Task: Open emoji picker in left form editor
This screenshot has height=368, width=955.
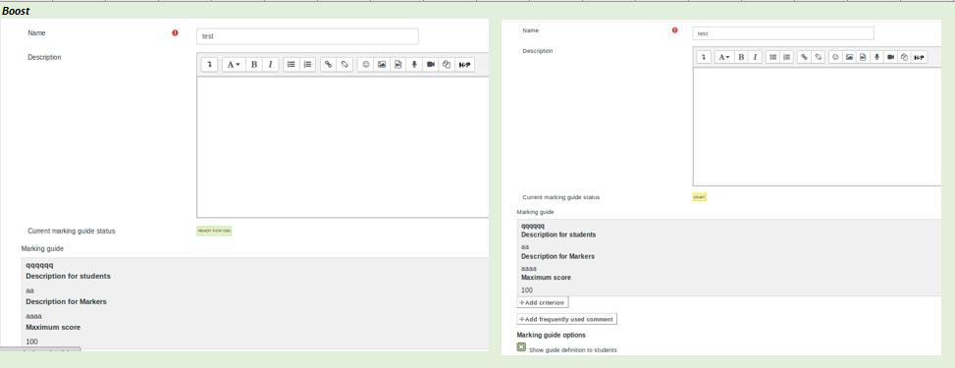Action: 365,65
